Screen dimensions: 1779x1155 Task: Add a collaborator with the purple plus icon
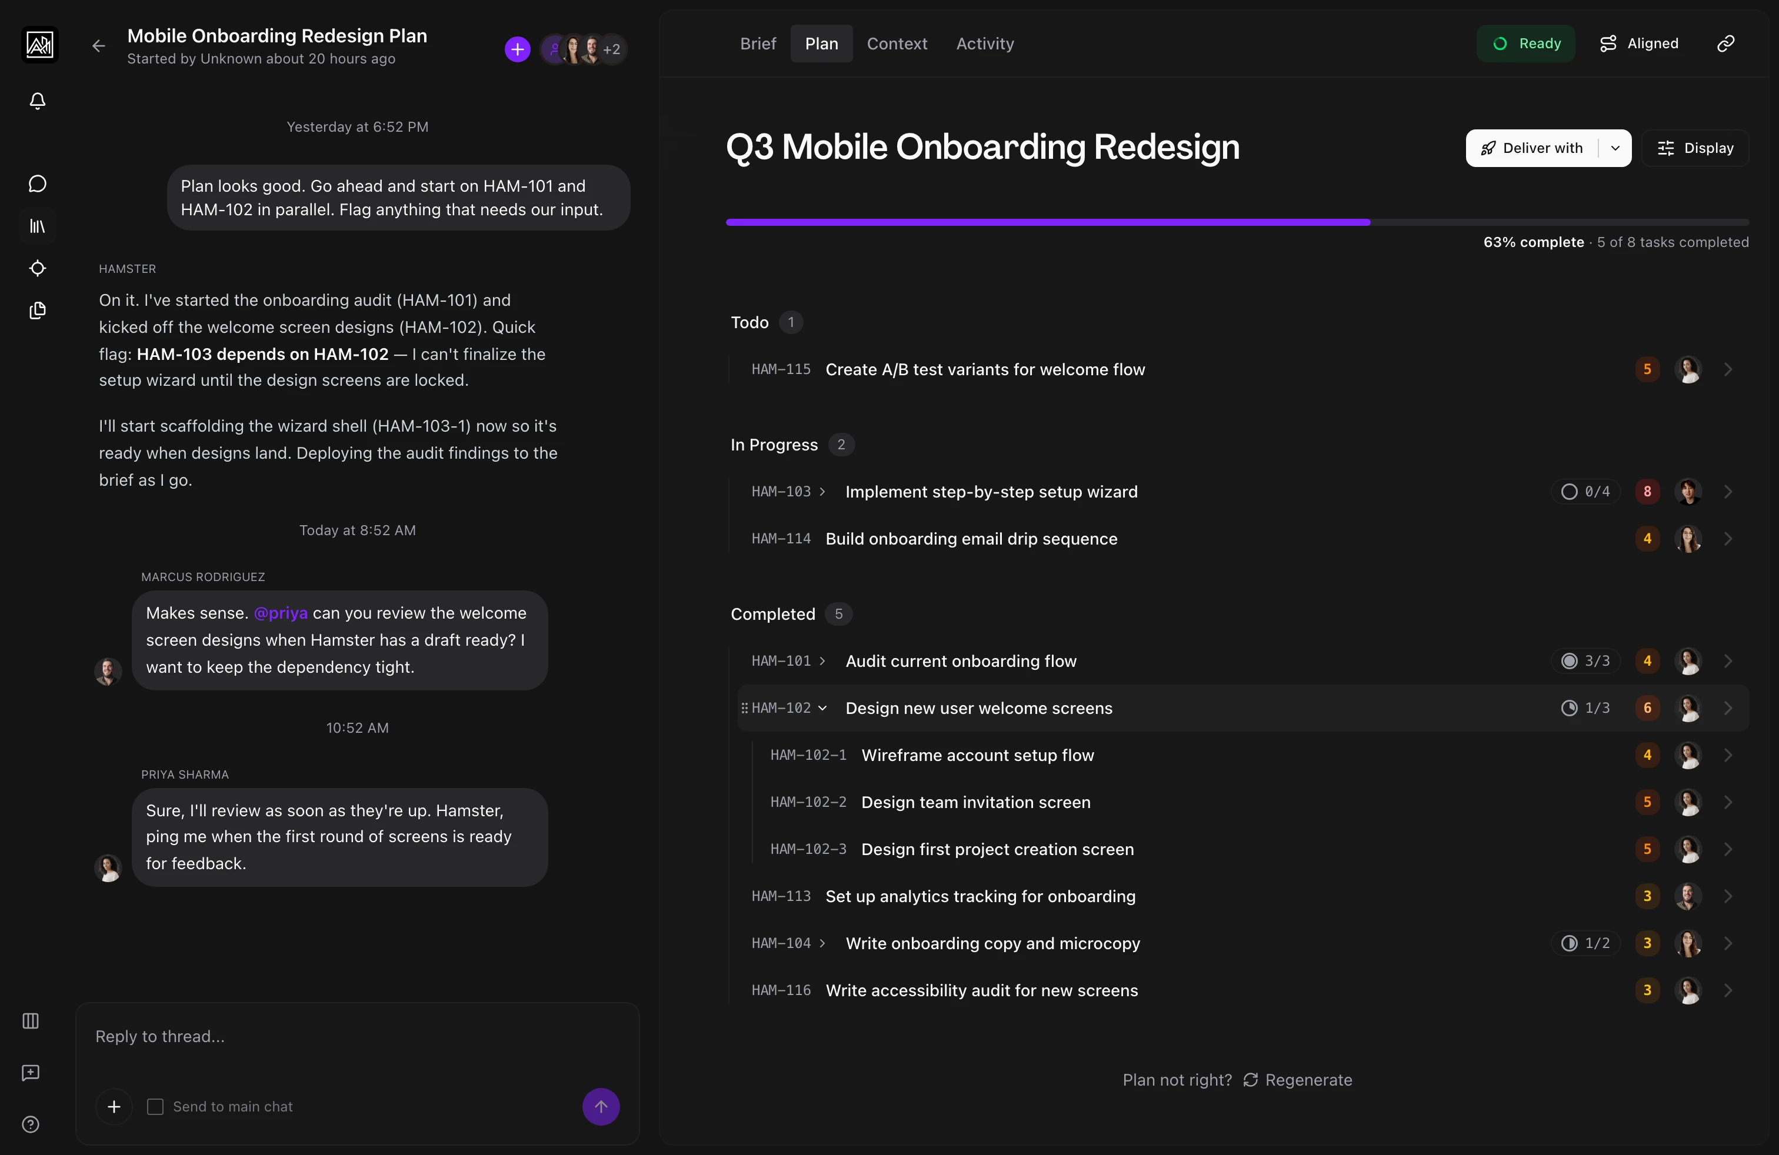(517, 49)
